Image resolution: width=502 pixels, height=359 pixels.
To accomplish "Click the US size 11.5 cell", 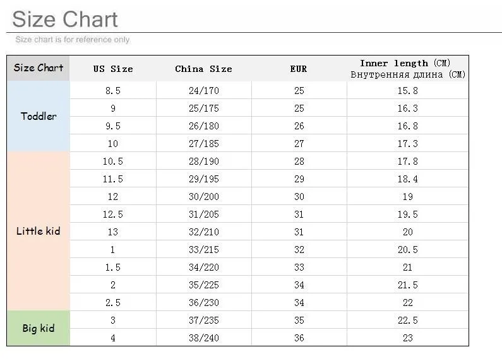I will [x=113, y=179].
